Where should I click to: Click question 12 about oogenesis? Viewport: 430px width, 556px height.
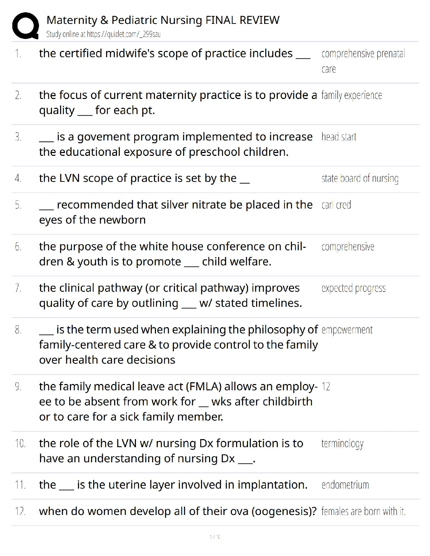(x=178, y=511)
